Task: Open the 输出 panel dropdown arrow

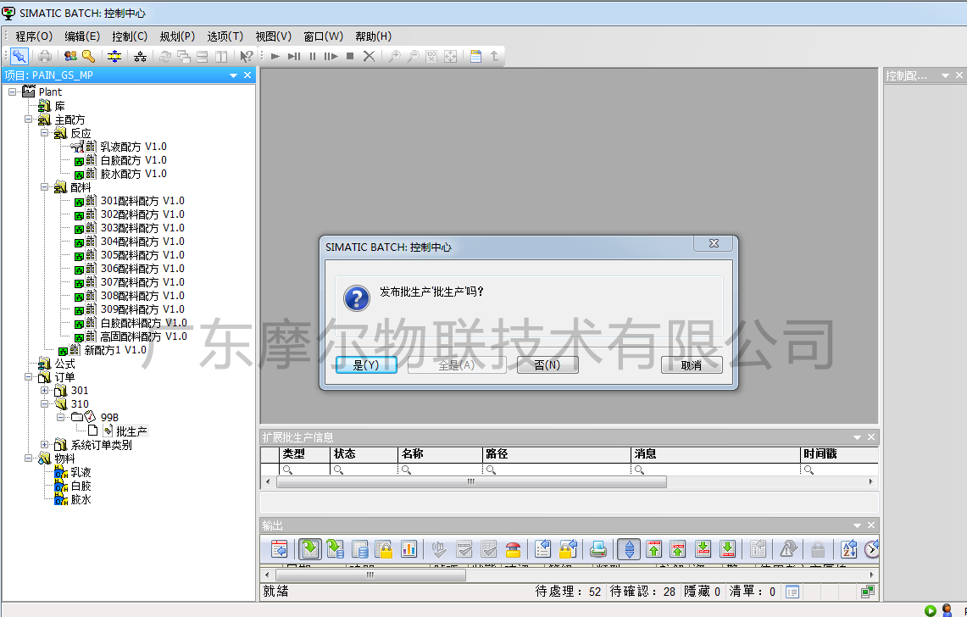Action: [857, 525]
